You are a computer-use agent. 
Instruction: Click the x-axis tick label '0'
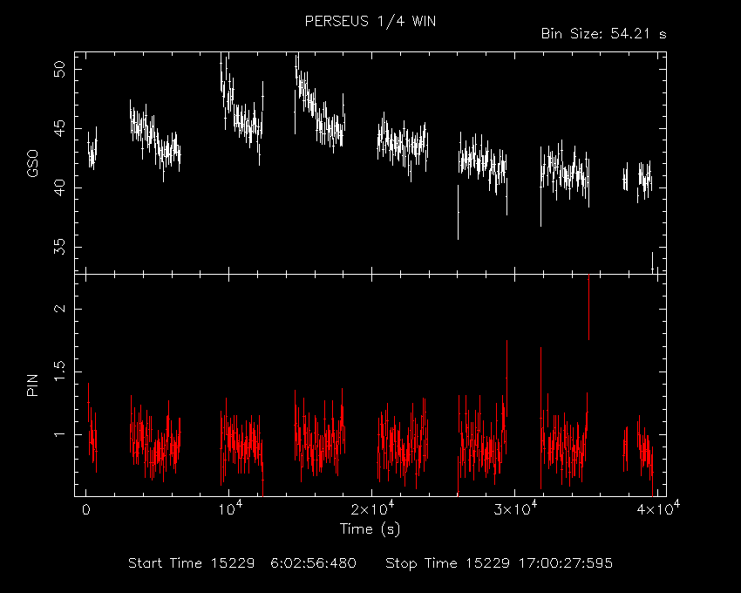coord(86,510)
